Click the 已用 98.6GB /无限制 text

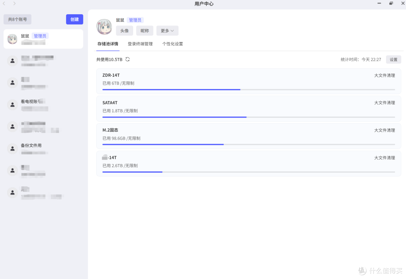pos(121,138)
